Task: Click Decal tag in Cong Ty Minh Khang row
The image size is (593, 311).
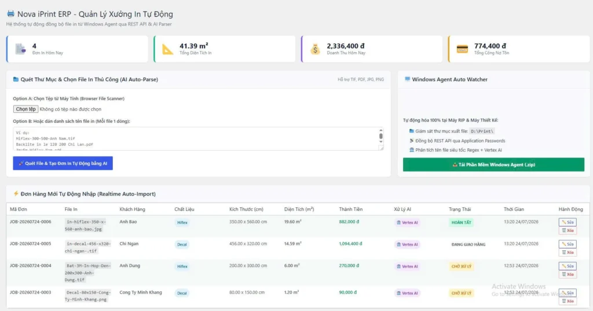Action: coord(182,293)
